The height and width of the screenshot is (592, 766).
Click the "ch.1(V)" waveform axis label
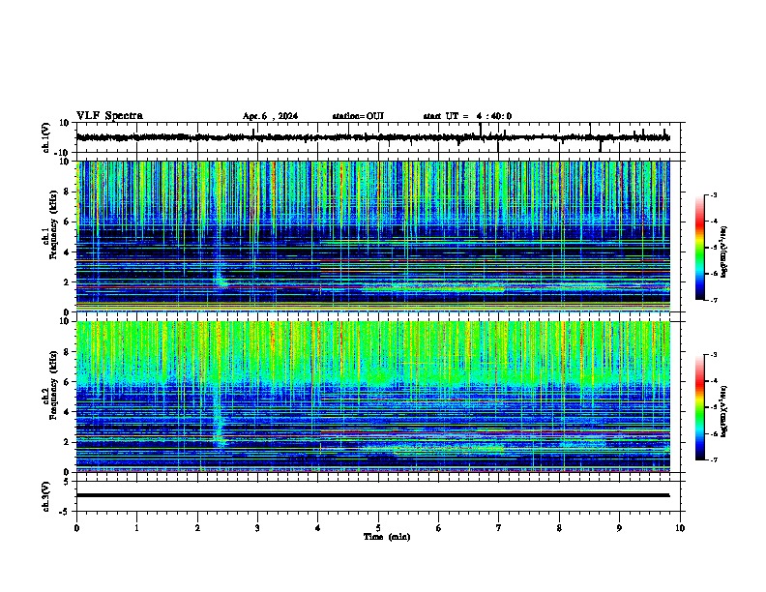point(46,137)
